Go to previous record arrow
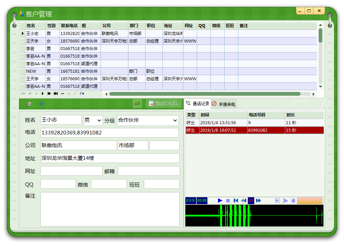 coord(36,94)
